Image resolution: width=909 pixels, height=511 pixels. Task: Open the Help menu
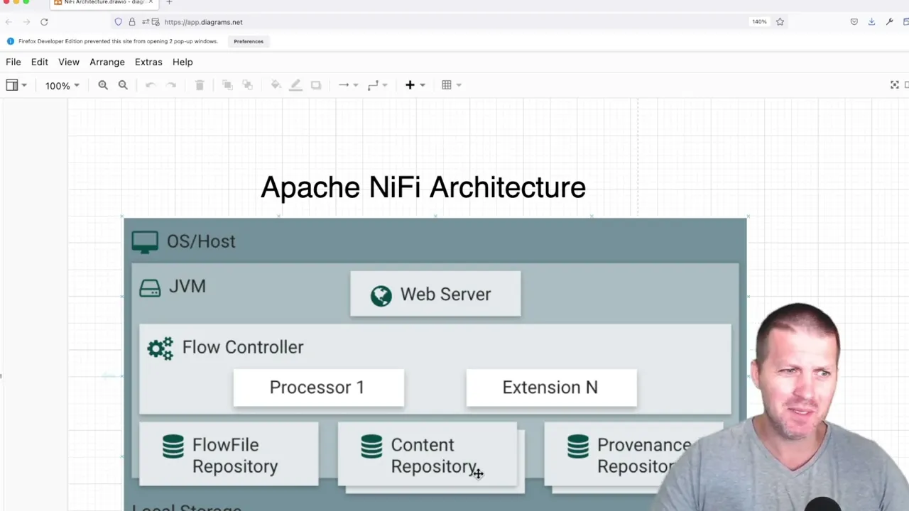pos(183,62)
